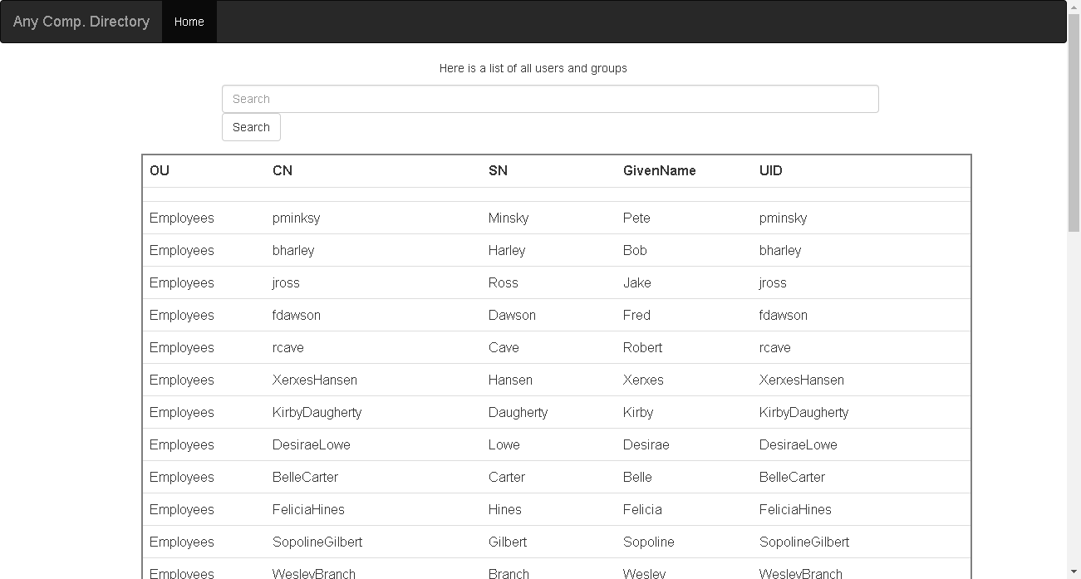Viewport: 1081px width, 579px height.
Task: Select jross in the CN column
Action: 286,282
